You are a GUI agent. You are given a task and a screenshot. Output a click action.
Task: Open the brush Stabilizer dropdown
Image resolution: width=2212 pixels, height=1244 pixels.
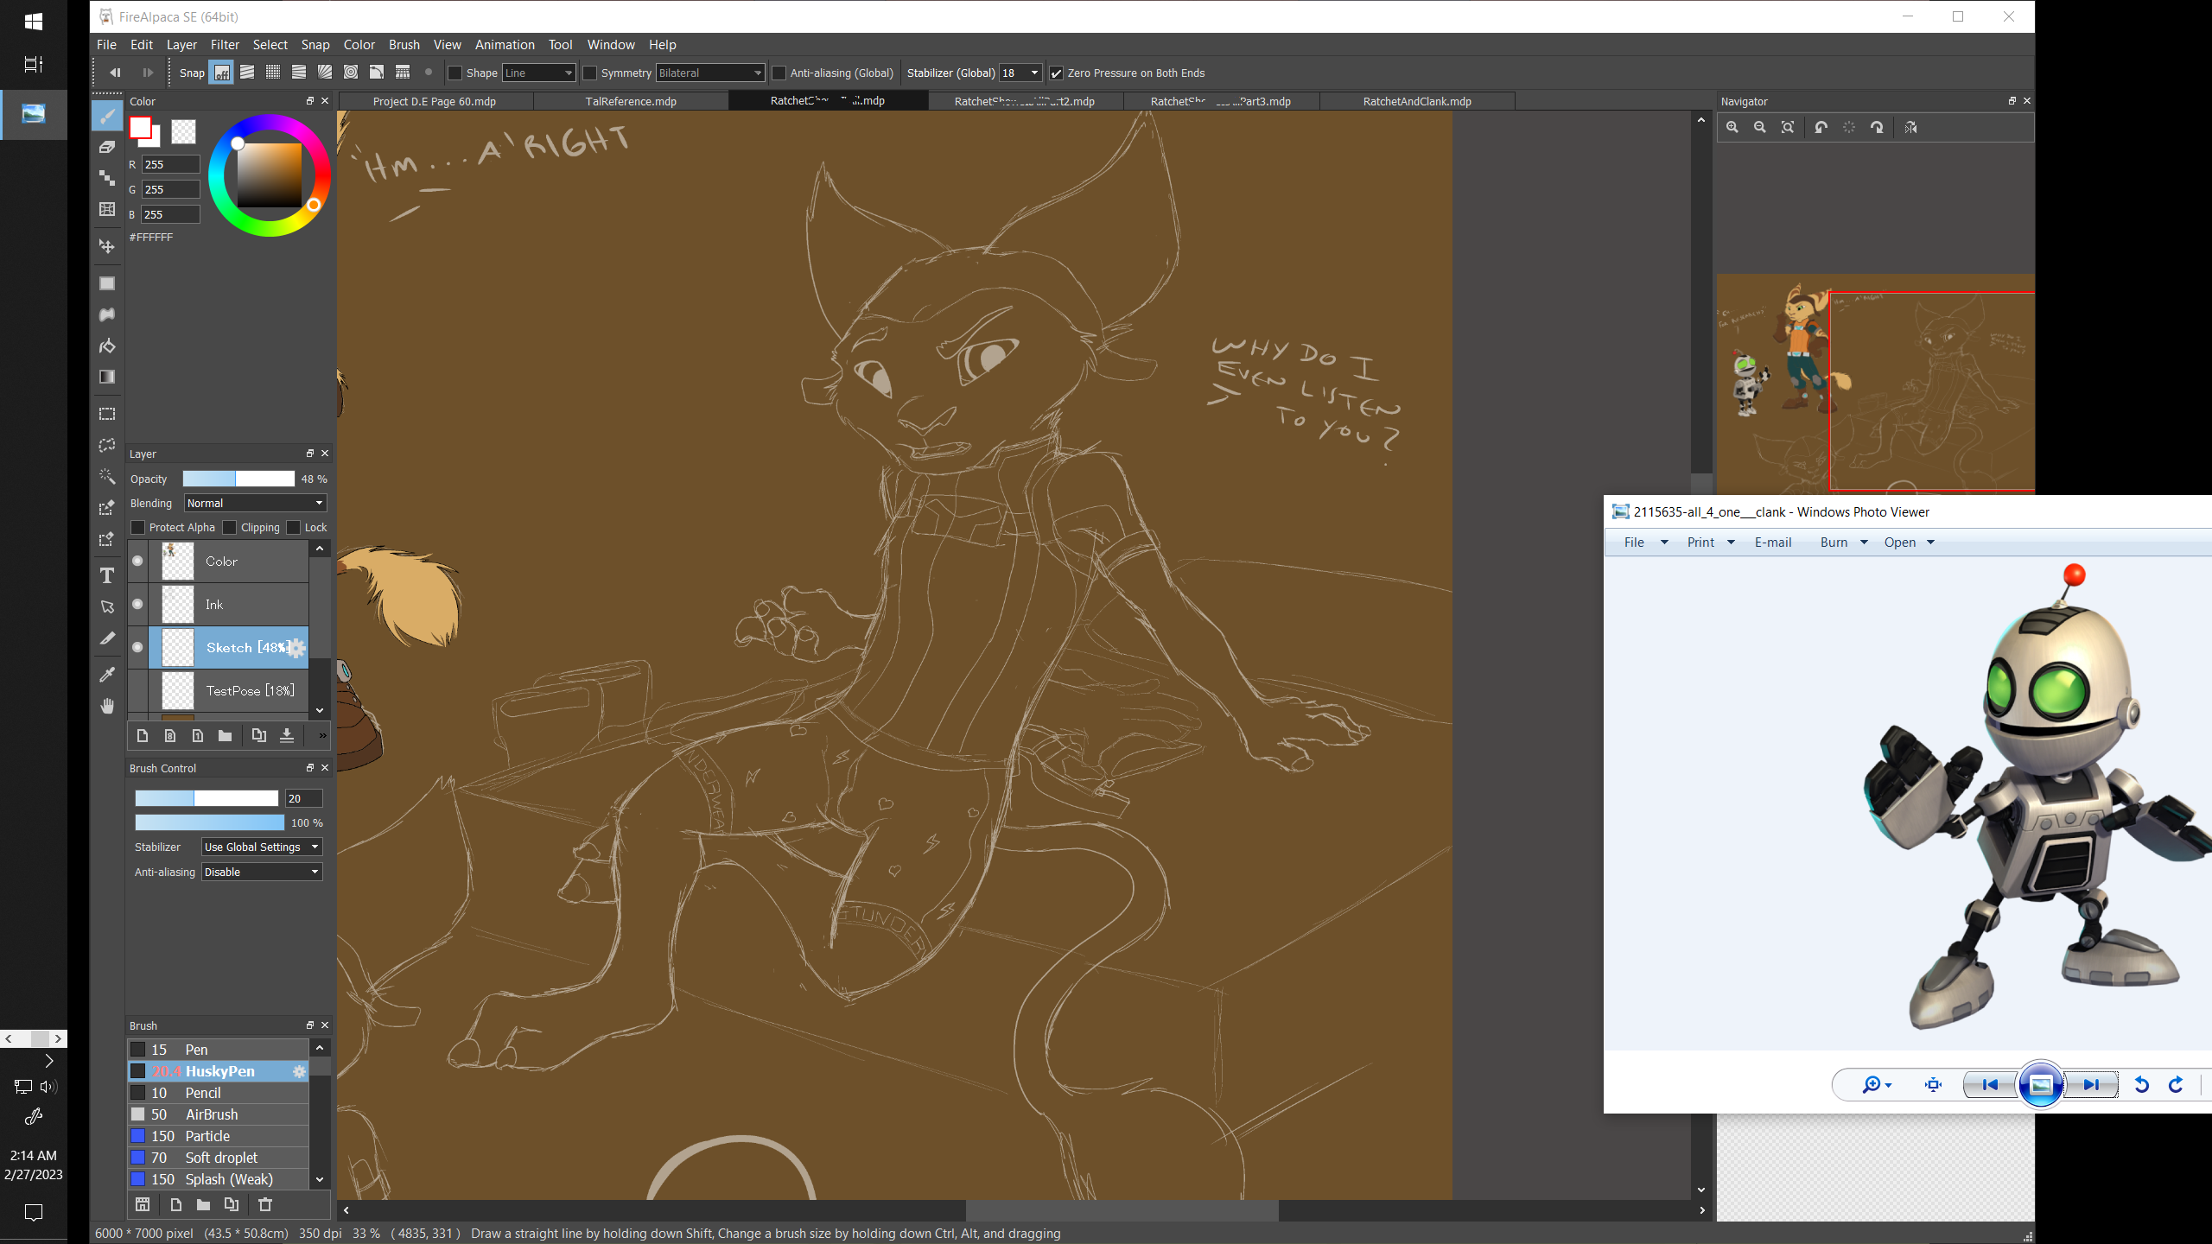262,847
